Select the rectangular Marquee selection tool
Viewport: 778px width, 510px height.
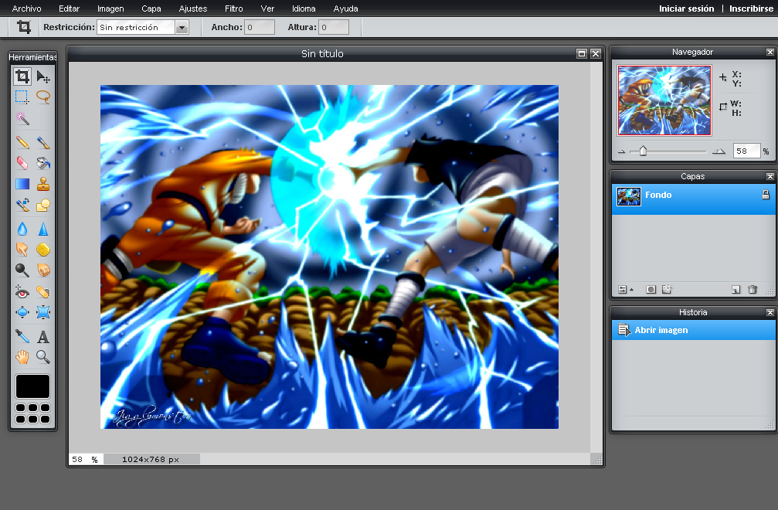click(22, 97)
